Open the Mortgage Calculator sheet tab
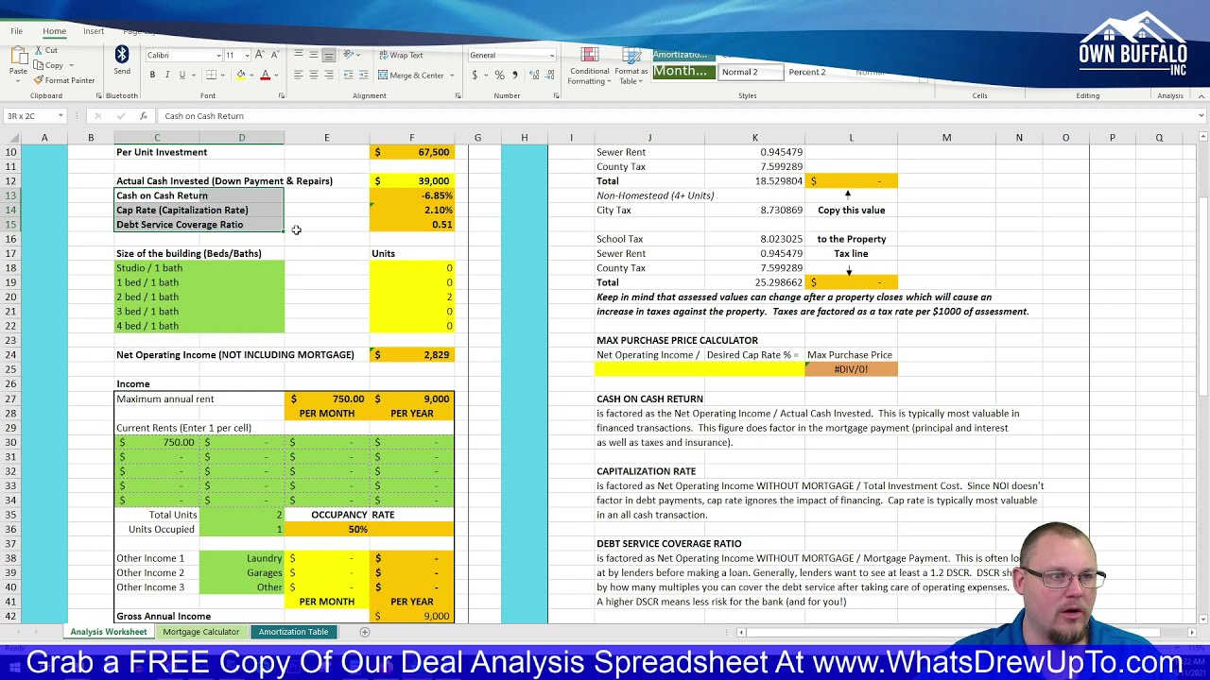Image resolution: width=1210 pixels, height=680 pixels. [201, 632]
